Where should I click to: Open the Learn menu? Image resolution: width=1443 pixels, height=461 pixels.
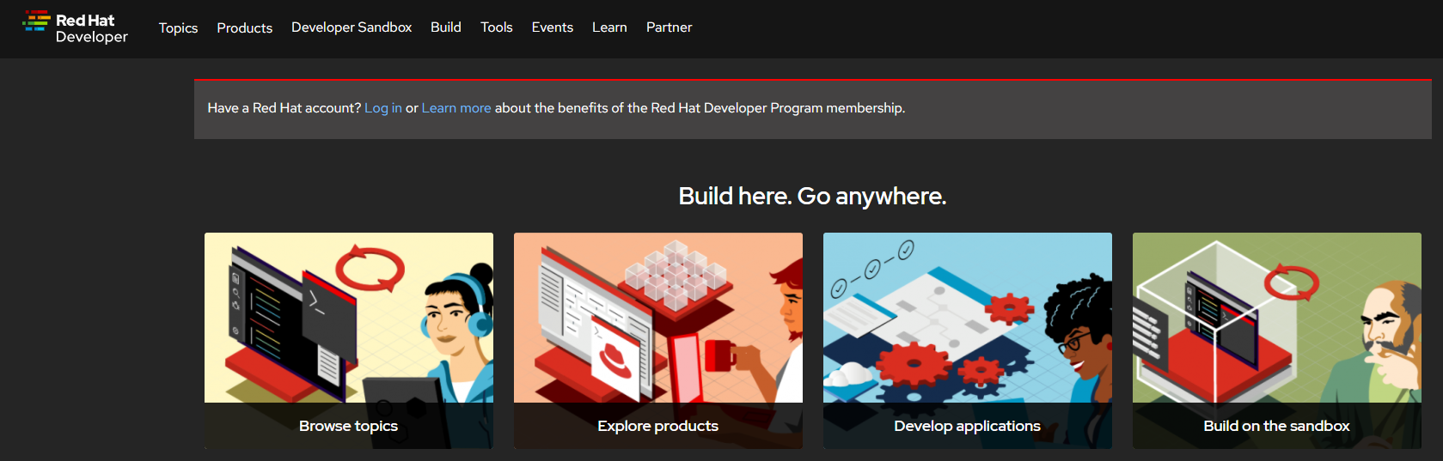click(609, 27)
